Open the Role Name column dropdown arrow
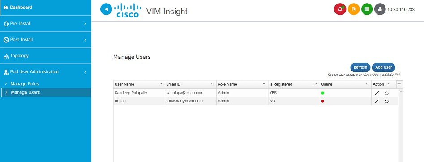 click(x=264, y=84)
